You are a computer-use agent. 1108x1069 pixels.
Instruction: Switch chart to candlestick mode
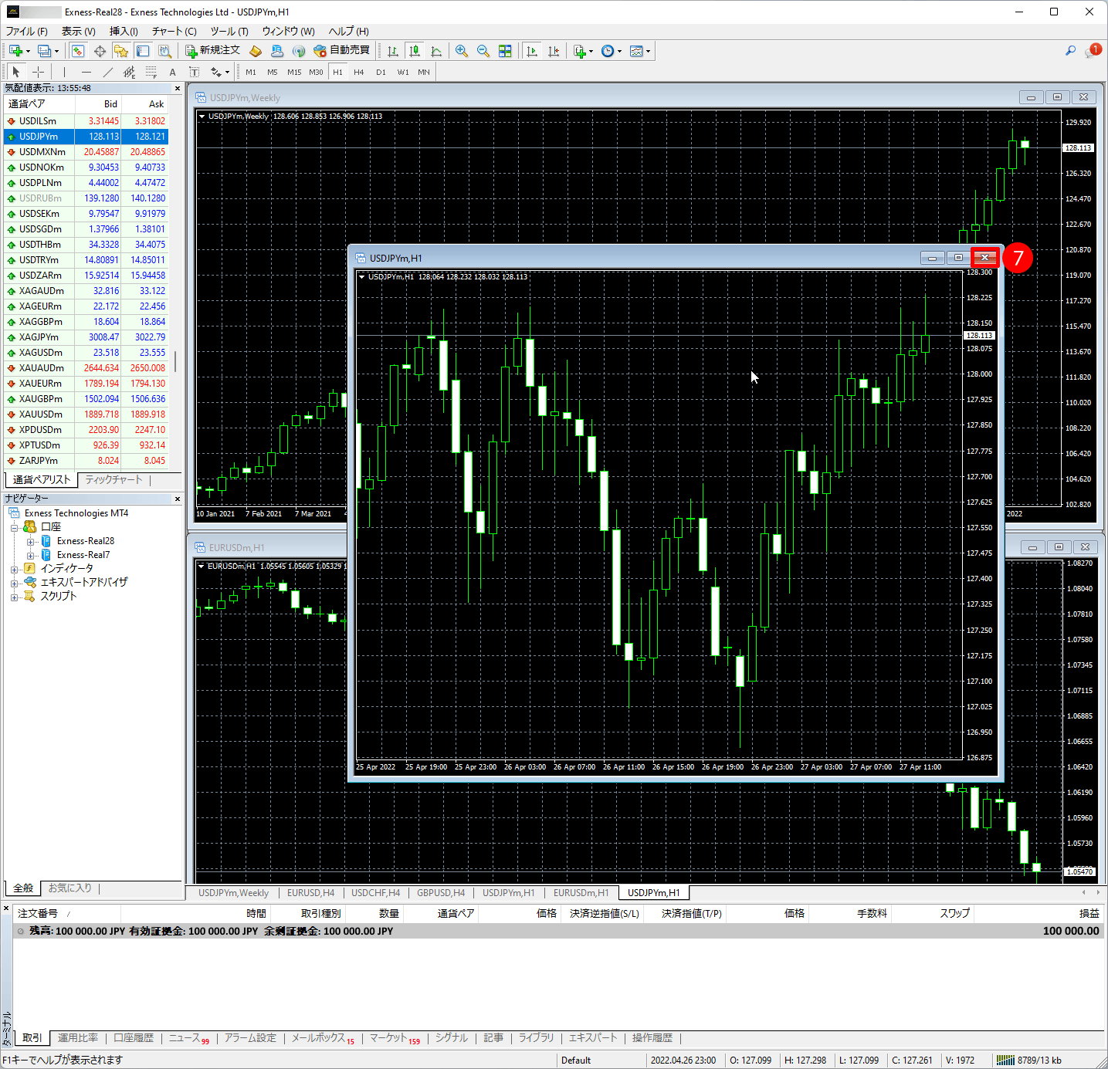415,51
